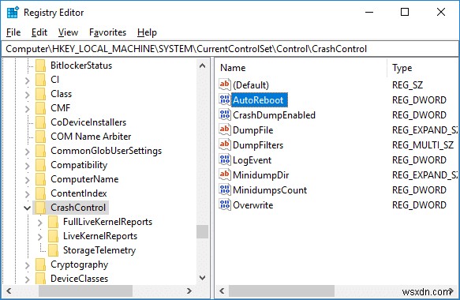Select the StorageTelemetry tree item label
The image size is (460, 300).
pos(99,250)
